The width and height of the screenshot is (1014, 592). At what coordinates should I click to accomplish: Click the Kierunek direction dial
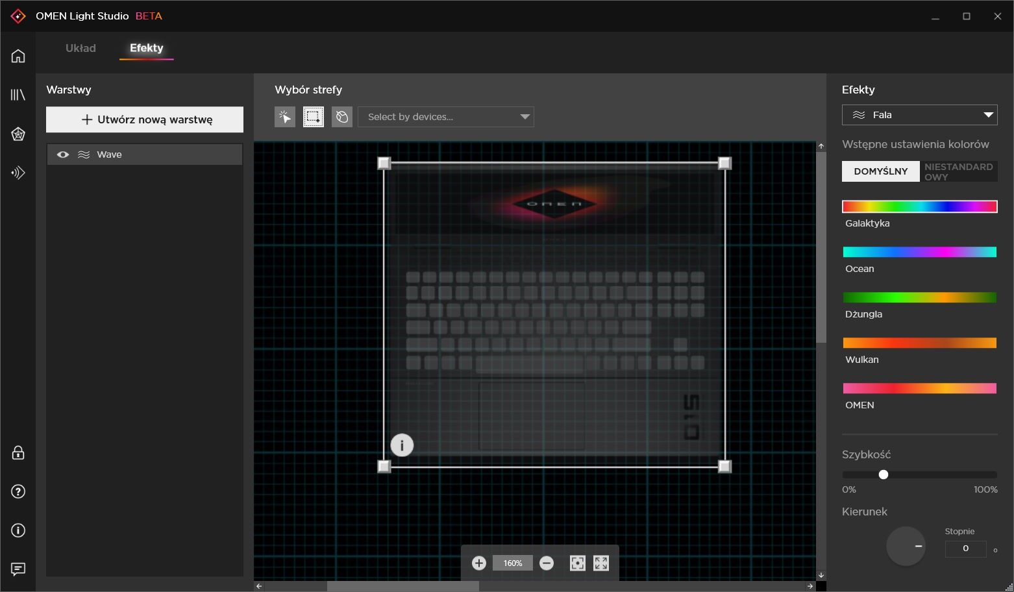906,546
